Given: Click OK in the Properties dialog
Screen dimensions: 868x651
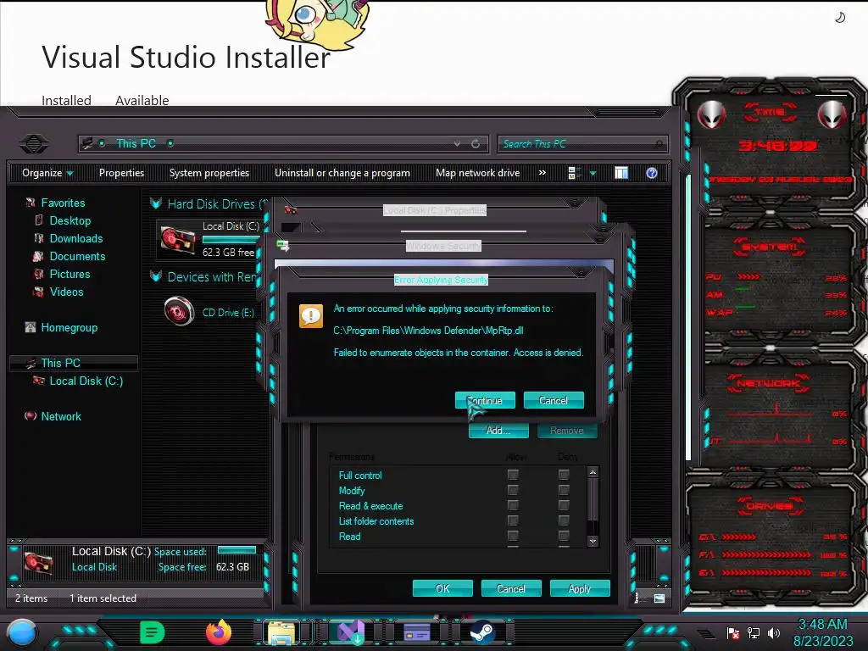Looking at the screenshot, I should tap(442, 588).
